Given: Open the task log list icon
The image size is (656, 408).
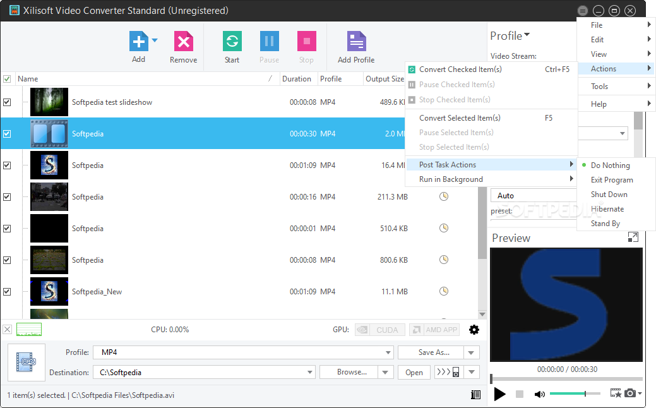Looking at the screenshot, I should 475,394.
